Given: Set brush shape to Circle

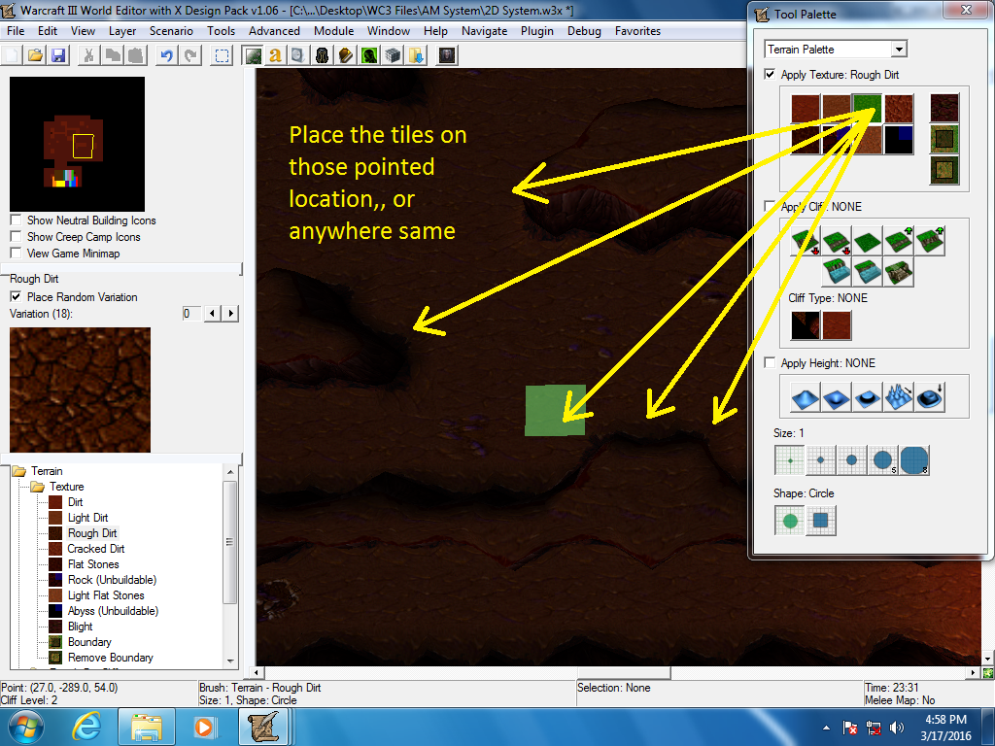Looking at the screenshot, I should [789, 521].
